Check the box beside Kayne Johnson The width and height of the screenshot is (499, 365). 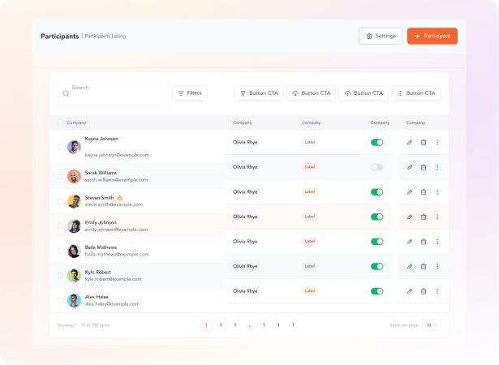(x=60, y=147)
